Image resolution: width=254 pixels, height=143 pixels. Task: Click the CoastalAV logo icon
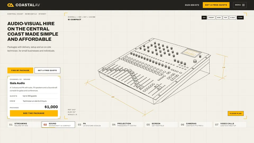(11, 5)
